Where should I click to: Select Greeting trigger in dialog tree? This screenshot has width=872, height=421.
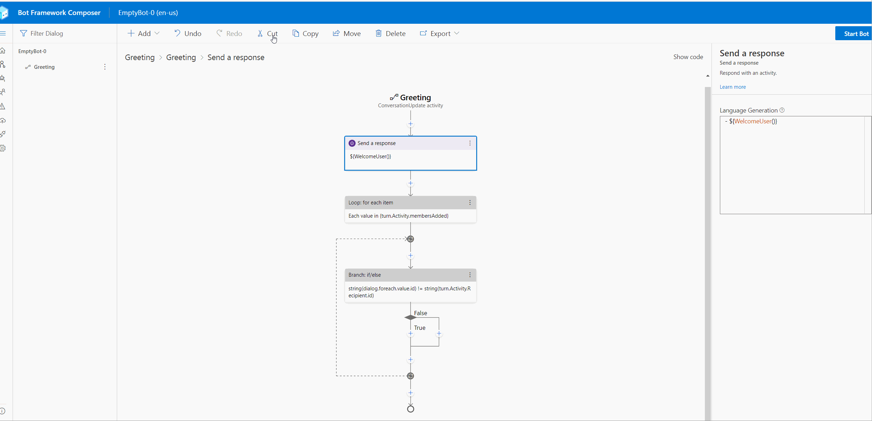(x=44, y=67)
